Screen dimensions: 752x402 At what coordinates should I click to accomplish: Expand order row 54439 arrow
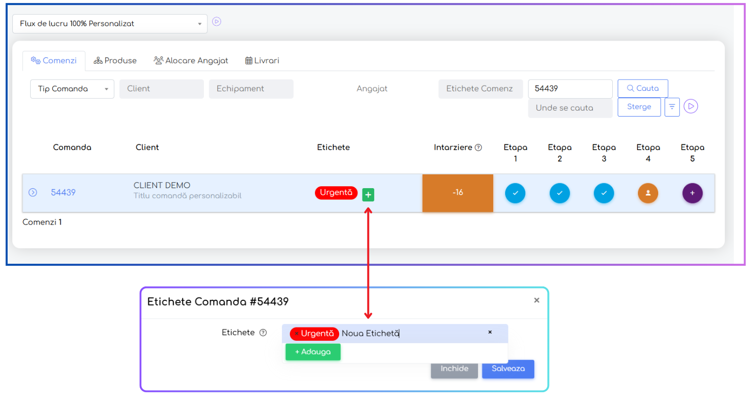[33, 193]
